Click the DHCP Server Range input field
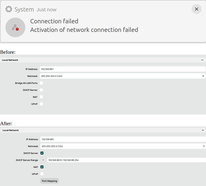The width and height of the screenshot is (206, 186). click(x=126, y=160)
